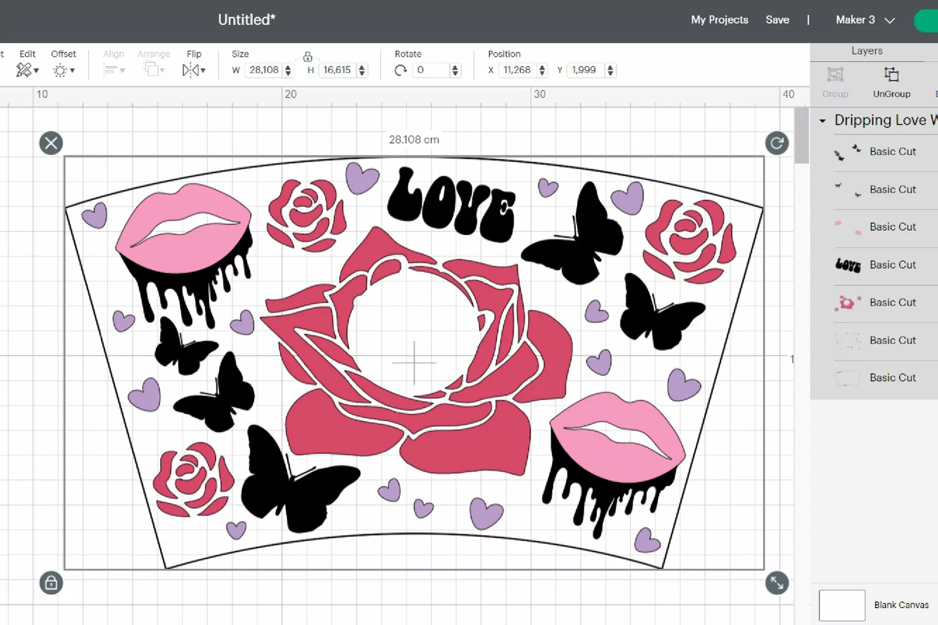The height and width of the screenshot is (625, 938).
Task: Open the Edit tool dropdown
Action: pos(27,70)
